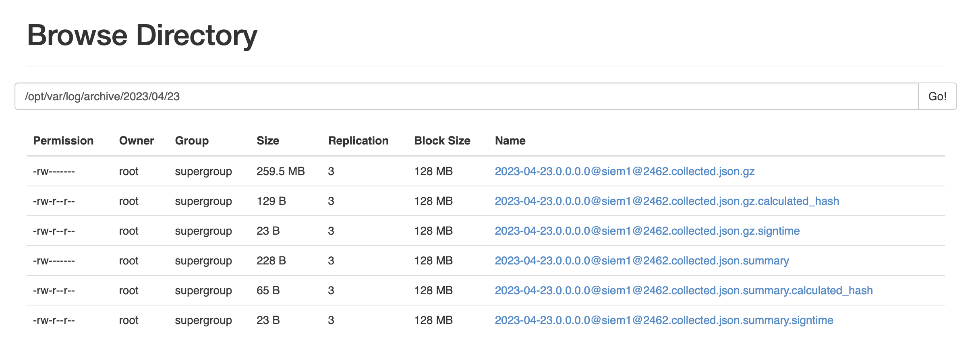Click 128 MB block size in 259.5 MB row

433,171
